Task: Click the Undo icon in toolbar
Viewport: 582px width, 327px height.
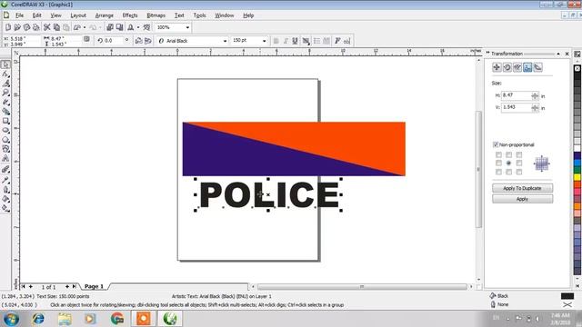Action: click(x=77, y=27)
